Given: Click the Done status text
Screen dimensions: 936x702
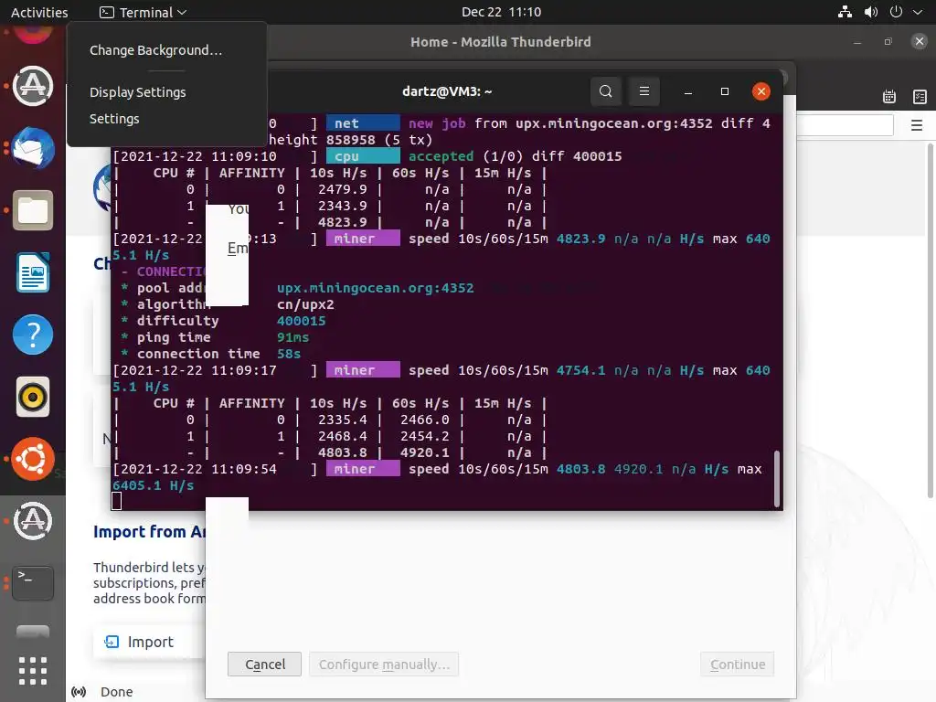Looking at the screenshot, I should pyautogui.click(x=116, y=692).
